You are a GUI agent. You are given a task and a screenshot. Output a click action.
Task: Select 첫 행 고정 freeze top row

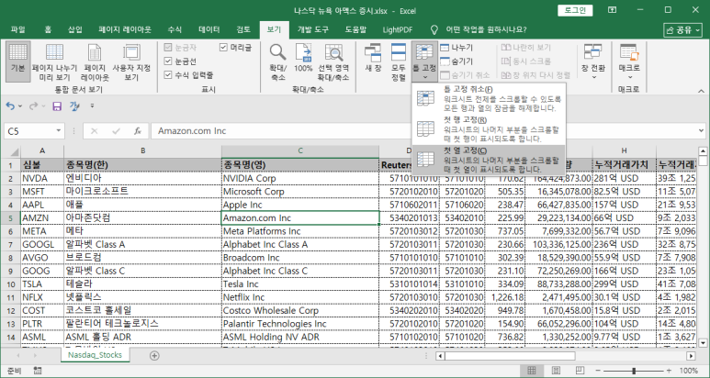click(x=489, y=129)
